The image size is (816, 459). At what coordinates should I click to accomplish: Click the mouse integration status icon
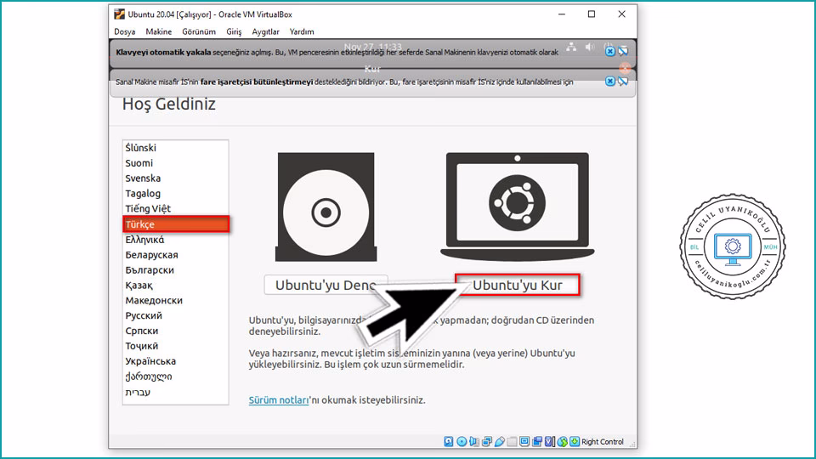click(x=563, y=441)
